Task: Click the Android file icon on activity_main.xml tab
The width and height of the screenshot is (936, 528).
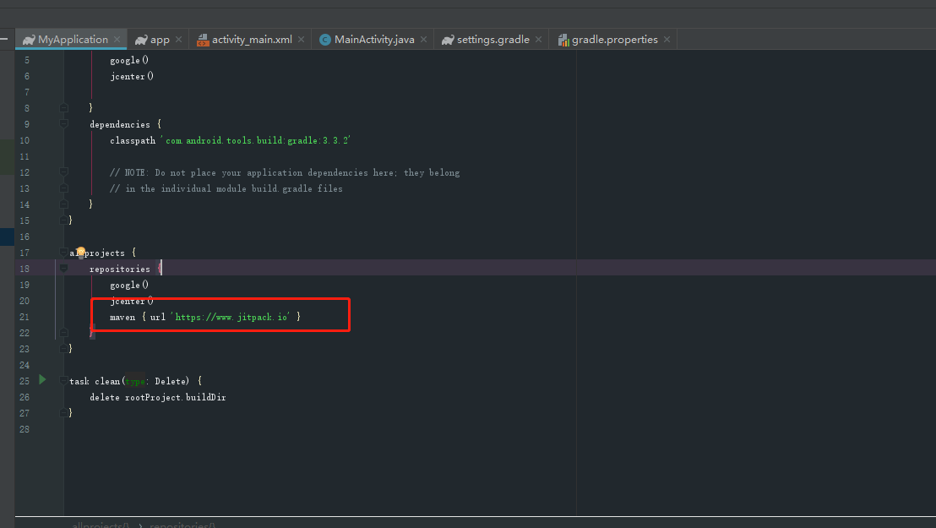Action: [203, 39]
